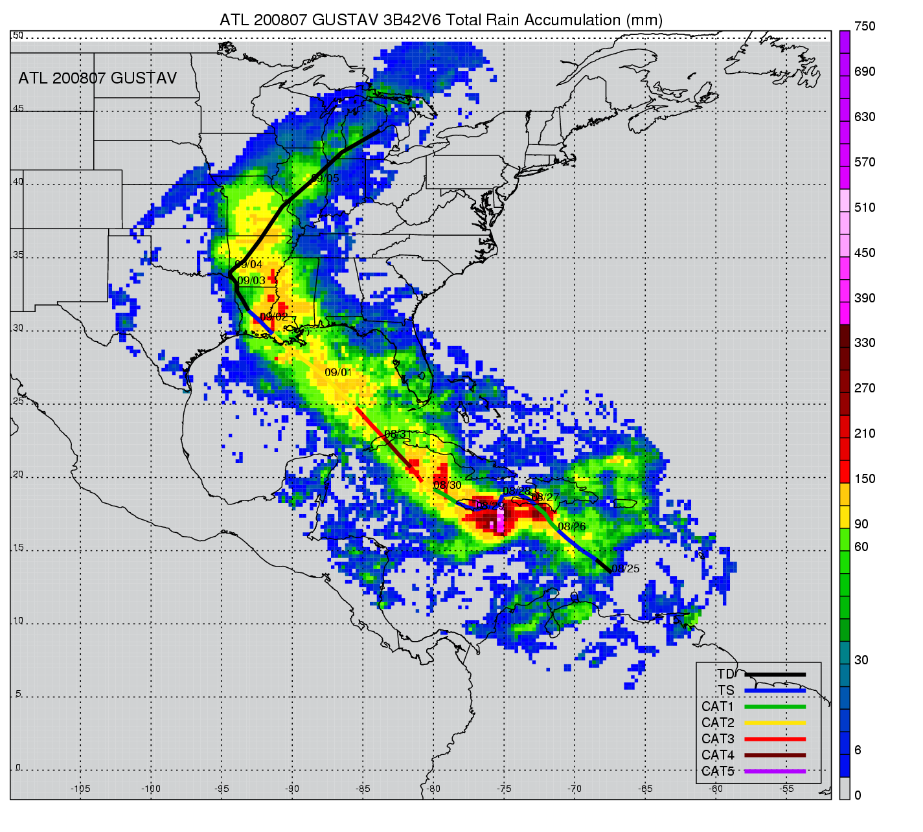Select the 08/31 track date label
This screenshot has height=832, width=923.
point(398,434)
